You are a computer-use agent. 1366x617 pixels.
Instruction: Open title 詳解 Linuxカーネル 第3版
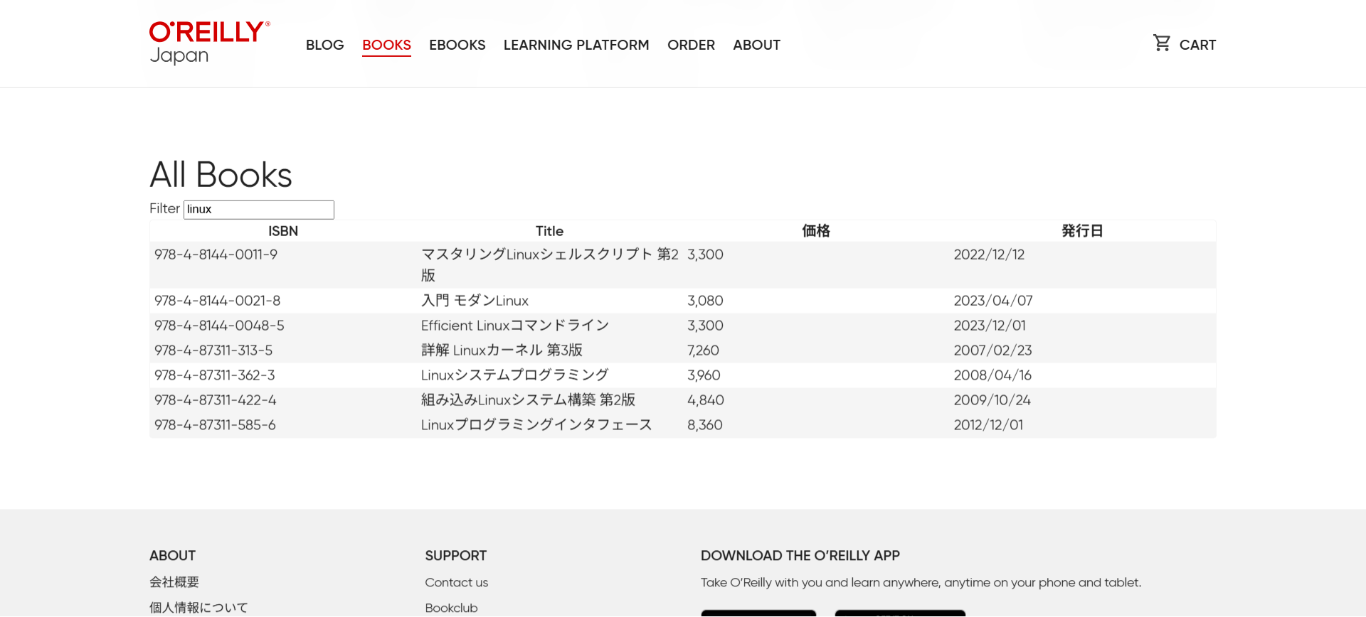(502, 350)
